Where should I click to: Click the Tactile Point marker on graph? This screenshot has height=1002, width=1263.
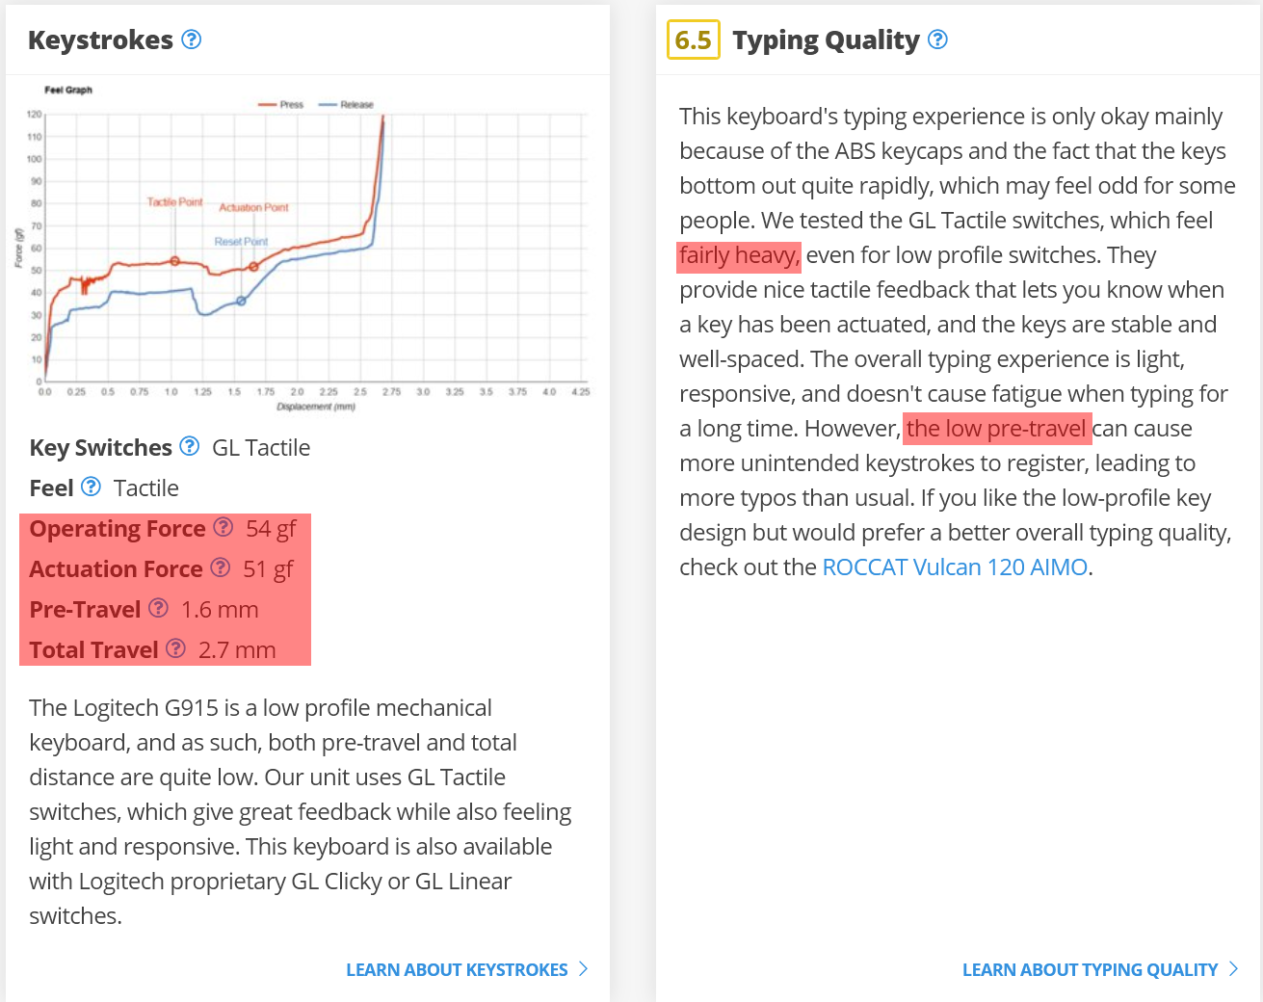pos(174,261)
